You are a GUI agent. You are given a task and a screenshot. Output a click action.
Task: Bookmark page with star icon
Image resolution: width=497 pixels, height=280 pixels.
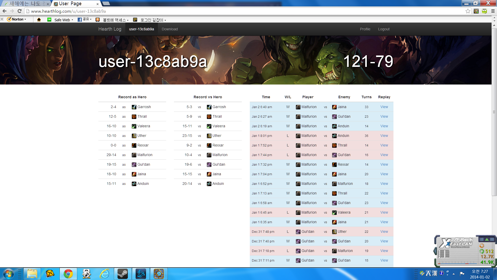(x=468, y=11)
